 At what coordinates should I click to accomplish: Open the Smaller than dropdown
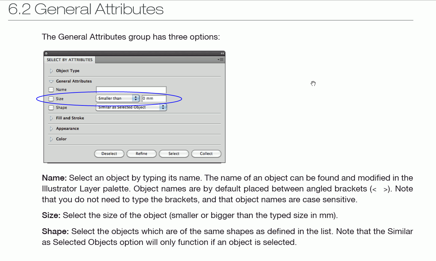[x=118, y=98]
